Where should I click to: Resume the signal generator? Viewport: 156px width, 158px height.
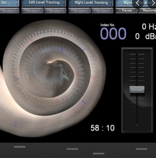(x=147, y=10)
